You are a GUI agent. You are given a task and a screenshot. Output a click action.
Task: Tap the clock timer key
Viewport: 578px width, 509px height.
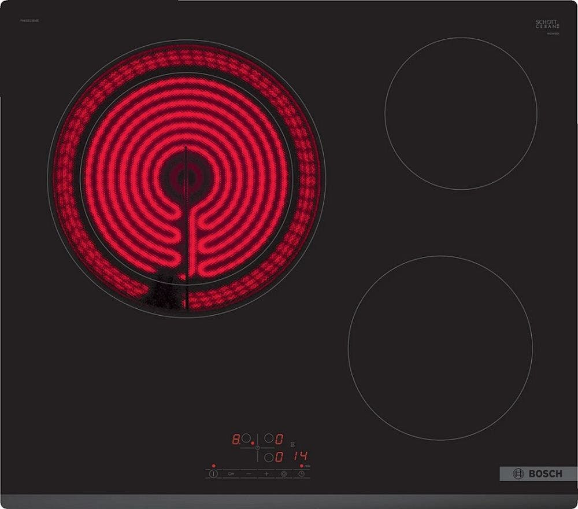302,474
